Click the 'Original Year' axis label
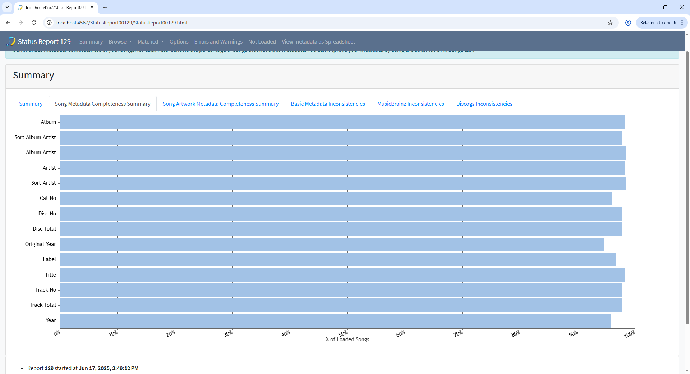 click(41, 244)
